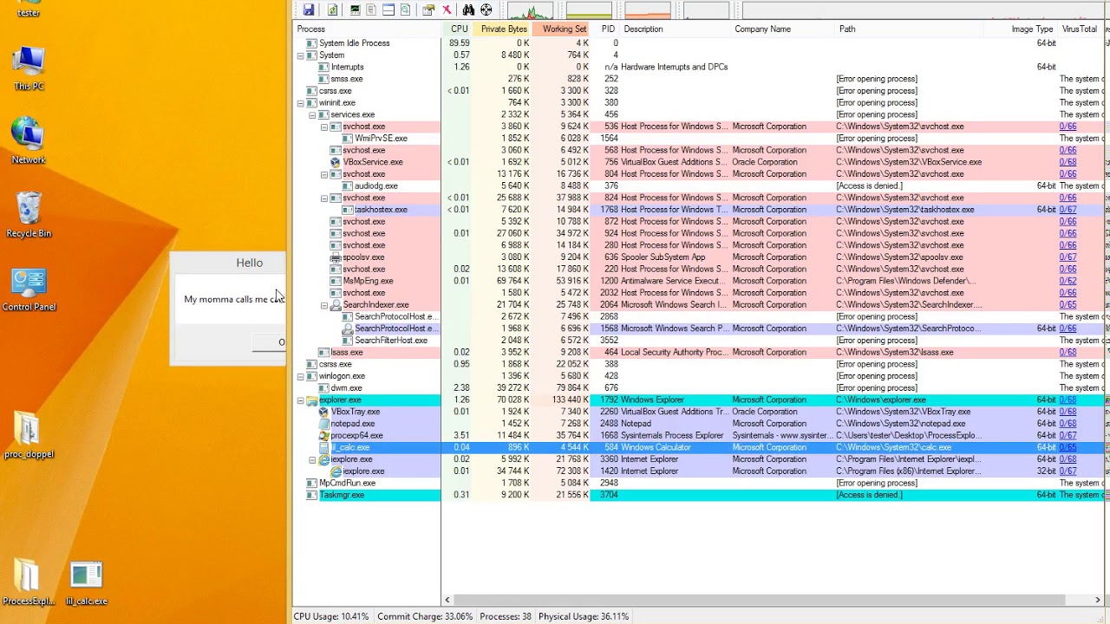
Task: Sort by the Path column header
Action: [909, 29]
